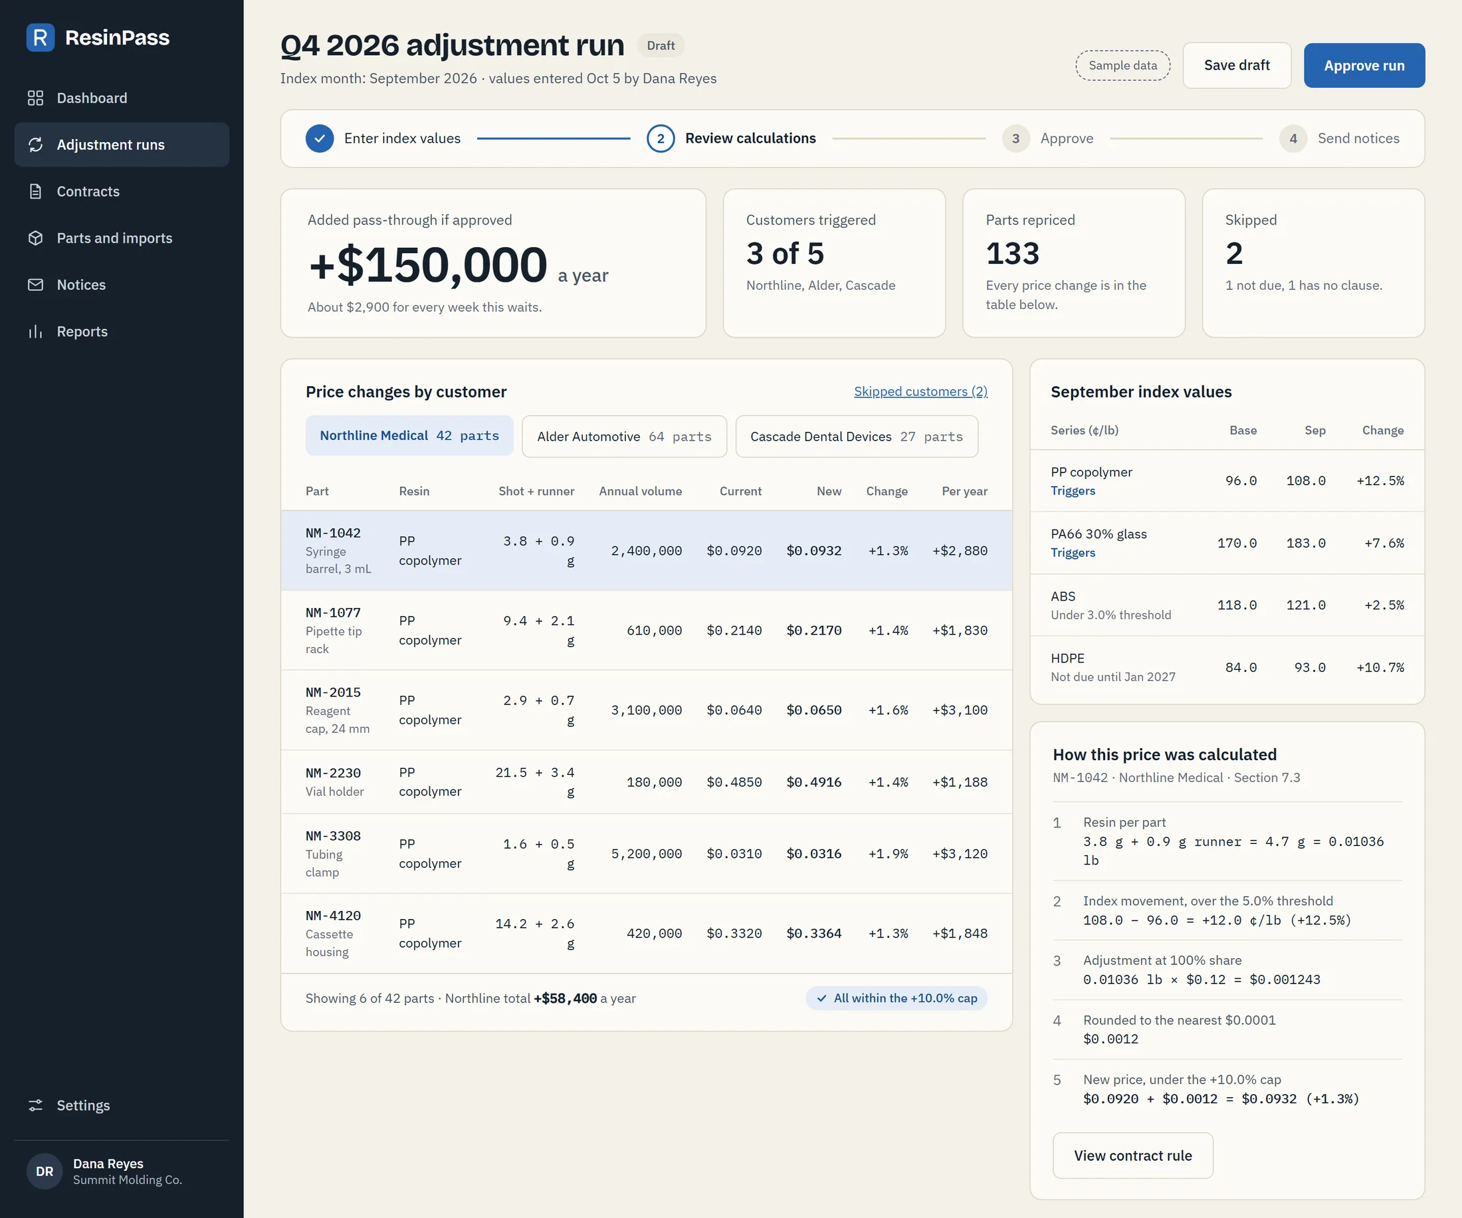This screenshot has width=1462, height=1218.
Task: Click the PP copolymer index series row
Action: click(x=1227, y=481)
